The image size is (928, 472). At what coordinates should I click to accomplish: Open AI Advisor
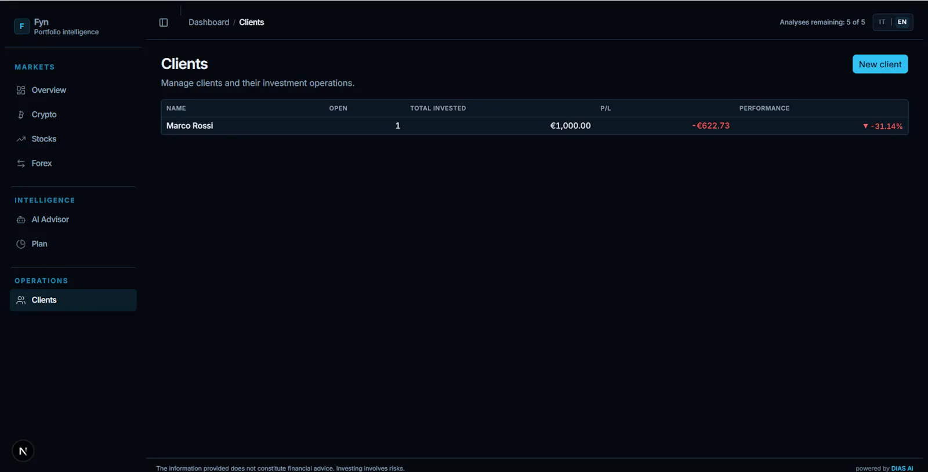73,220
